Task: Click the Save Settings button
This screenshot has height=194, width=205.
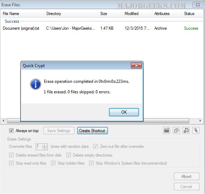Action: coord(59,130)
